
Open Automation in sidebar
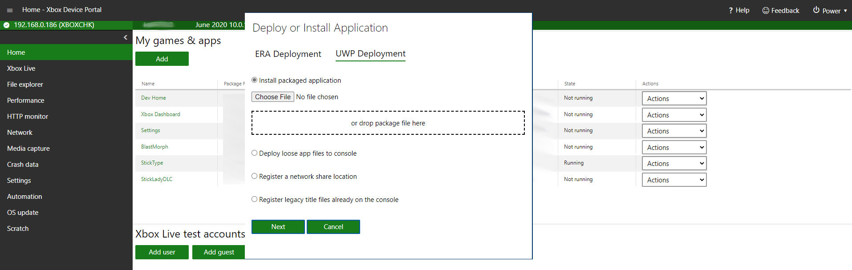(66, 196)
